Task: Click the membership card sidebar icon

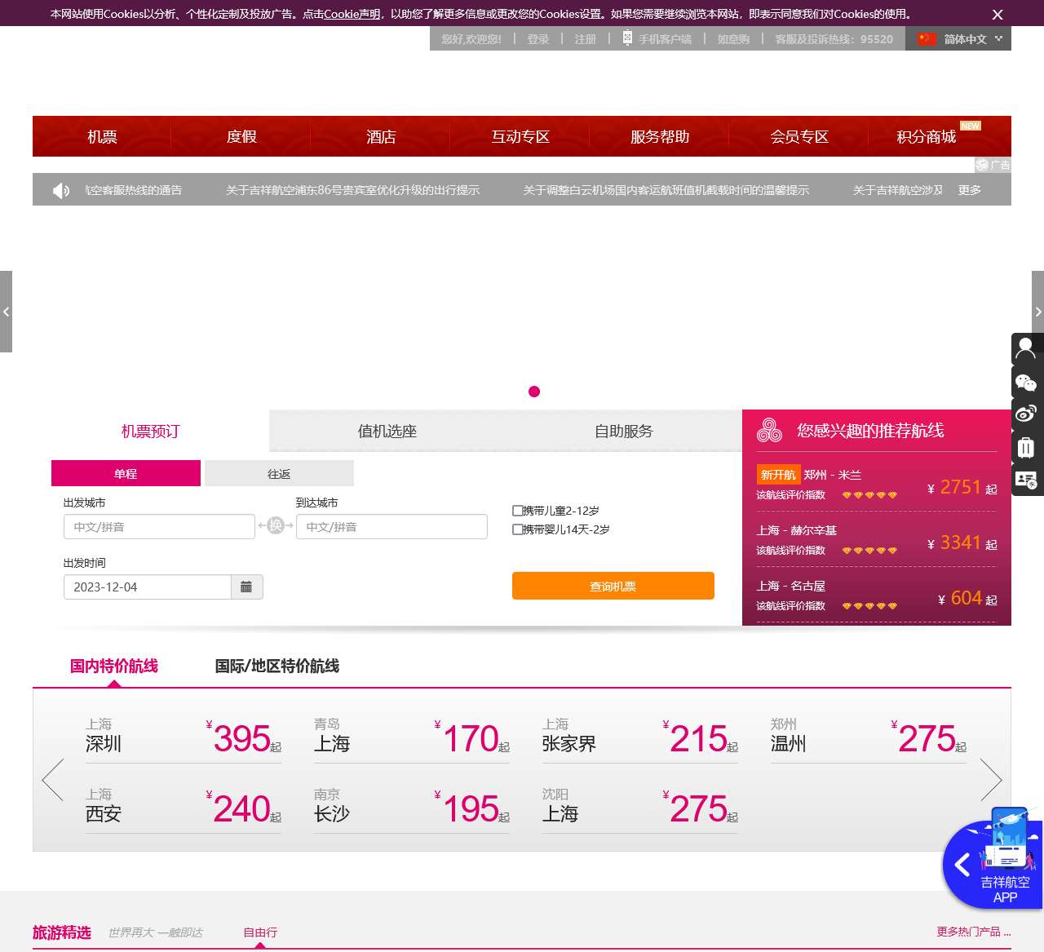Action: (1026, 480)
